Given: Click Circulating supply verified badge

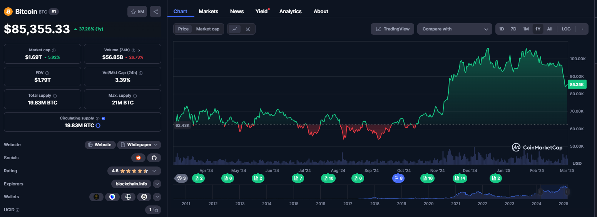Looking at the screenshot, I should 104,118.
